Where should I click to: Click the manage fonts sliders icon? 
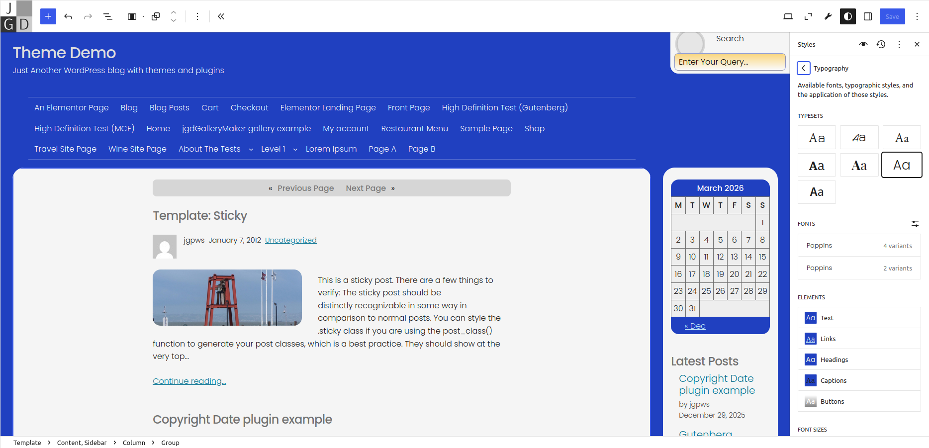coord(915,224)
